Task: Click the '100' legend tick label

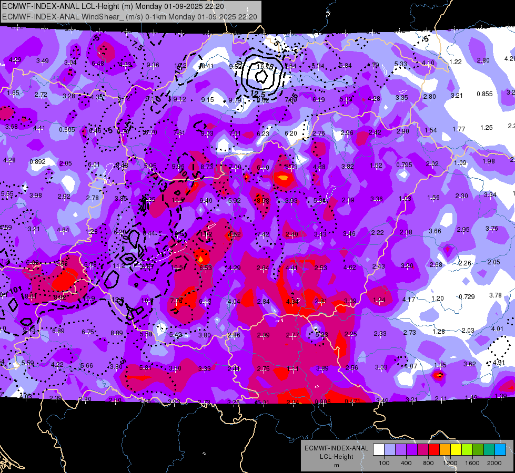Action: click(384, 463)
